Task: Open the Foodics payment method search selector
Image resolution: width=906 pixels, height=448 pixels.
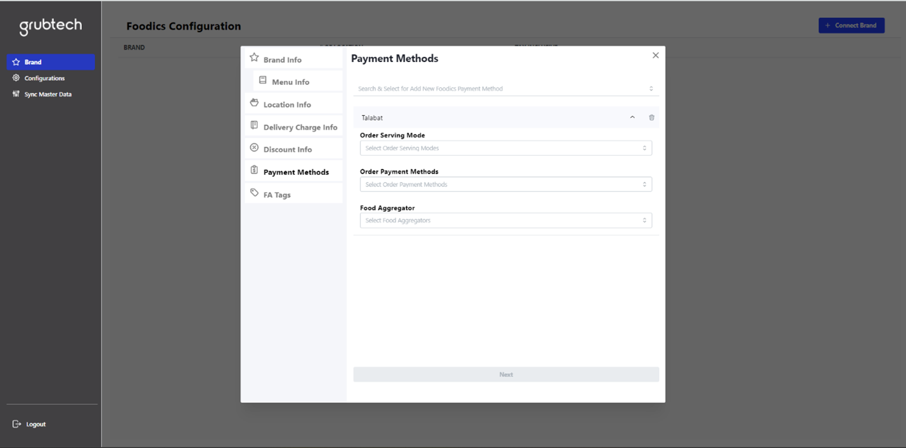Action: click(506, 89)
